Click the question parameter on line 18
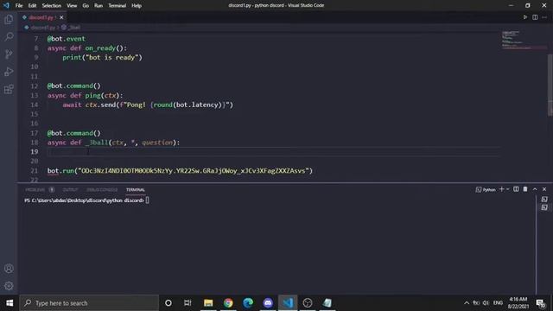The height and width of the screenshot is (311, 553). (x=157, y=143)
